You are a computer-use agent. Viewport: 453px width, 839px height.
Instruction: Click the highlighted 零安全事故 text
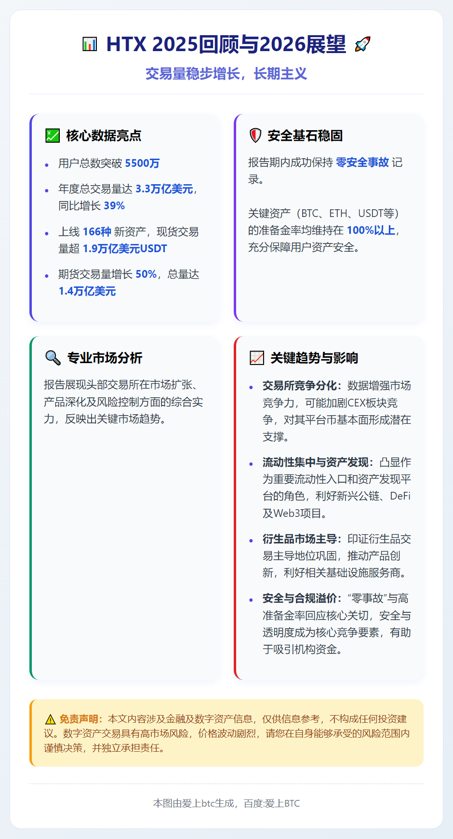tap(362, 162)
